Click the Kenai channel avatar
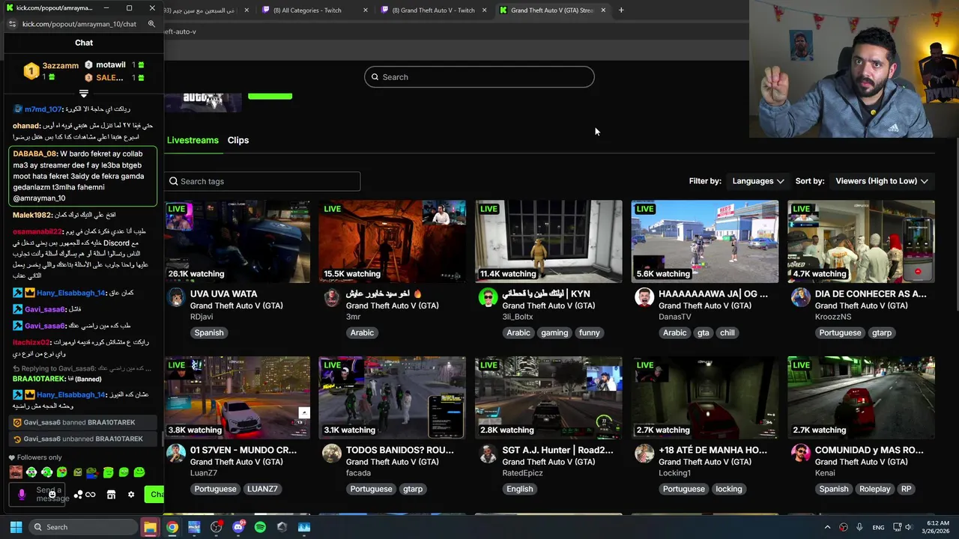The width and height of the screenshot is (959, 539). [x=801, y=454]
